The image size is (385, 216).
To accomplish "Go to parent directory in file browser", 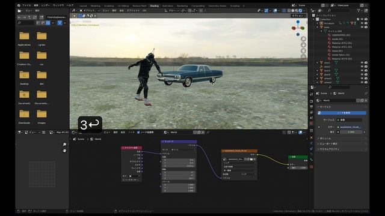I will point(29,17).
